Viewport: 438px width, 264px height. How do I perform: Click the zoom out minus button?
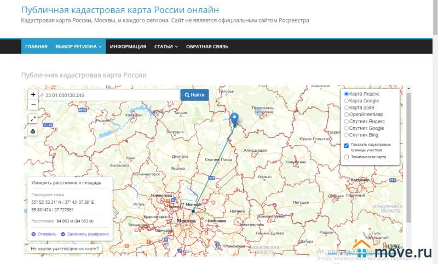click(x=33, y=105)
